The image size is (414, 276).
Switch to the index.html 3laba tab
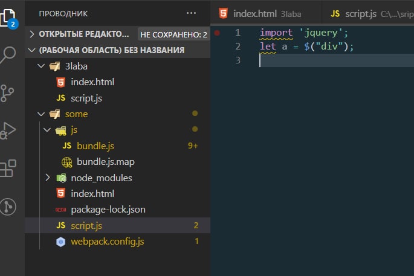coord(266,13)
